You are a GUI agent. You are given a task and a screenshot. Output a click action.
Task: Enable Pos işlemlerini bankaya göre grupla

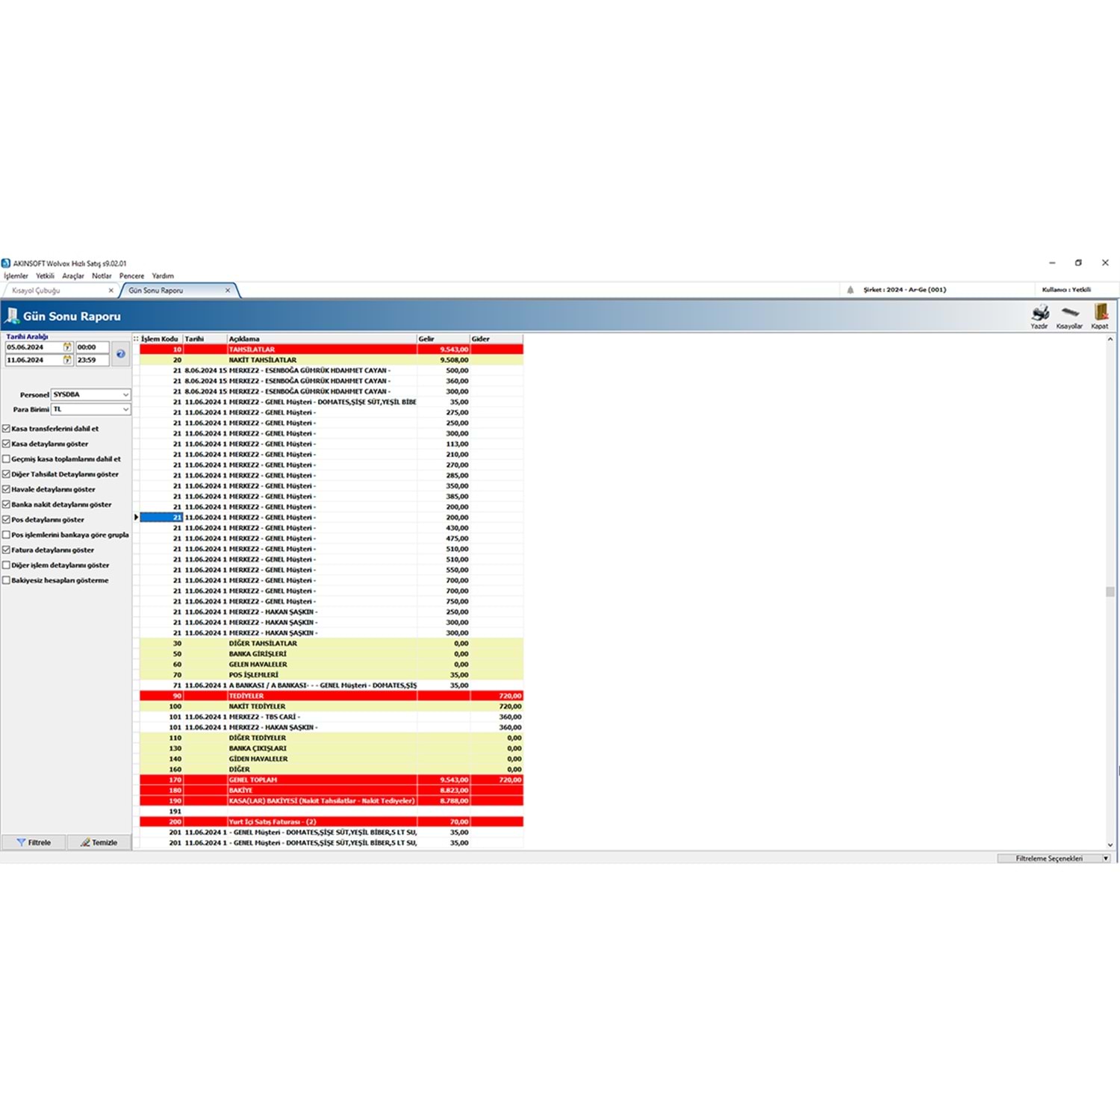(6, 535)
